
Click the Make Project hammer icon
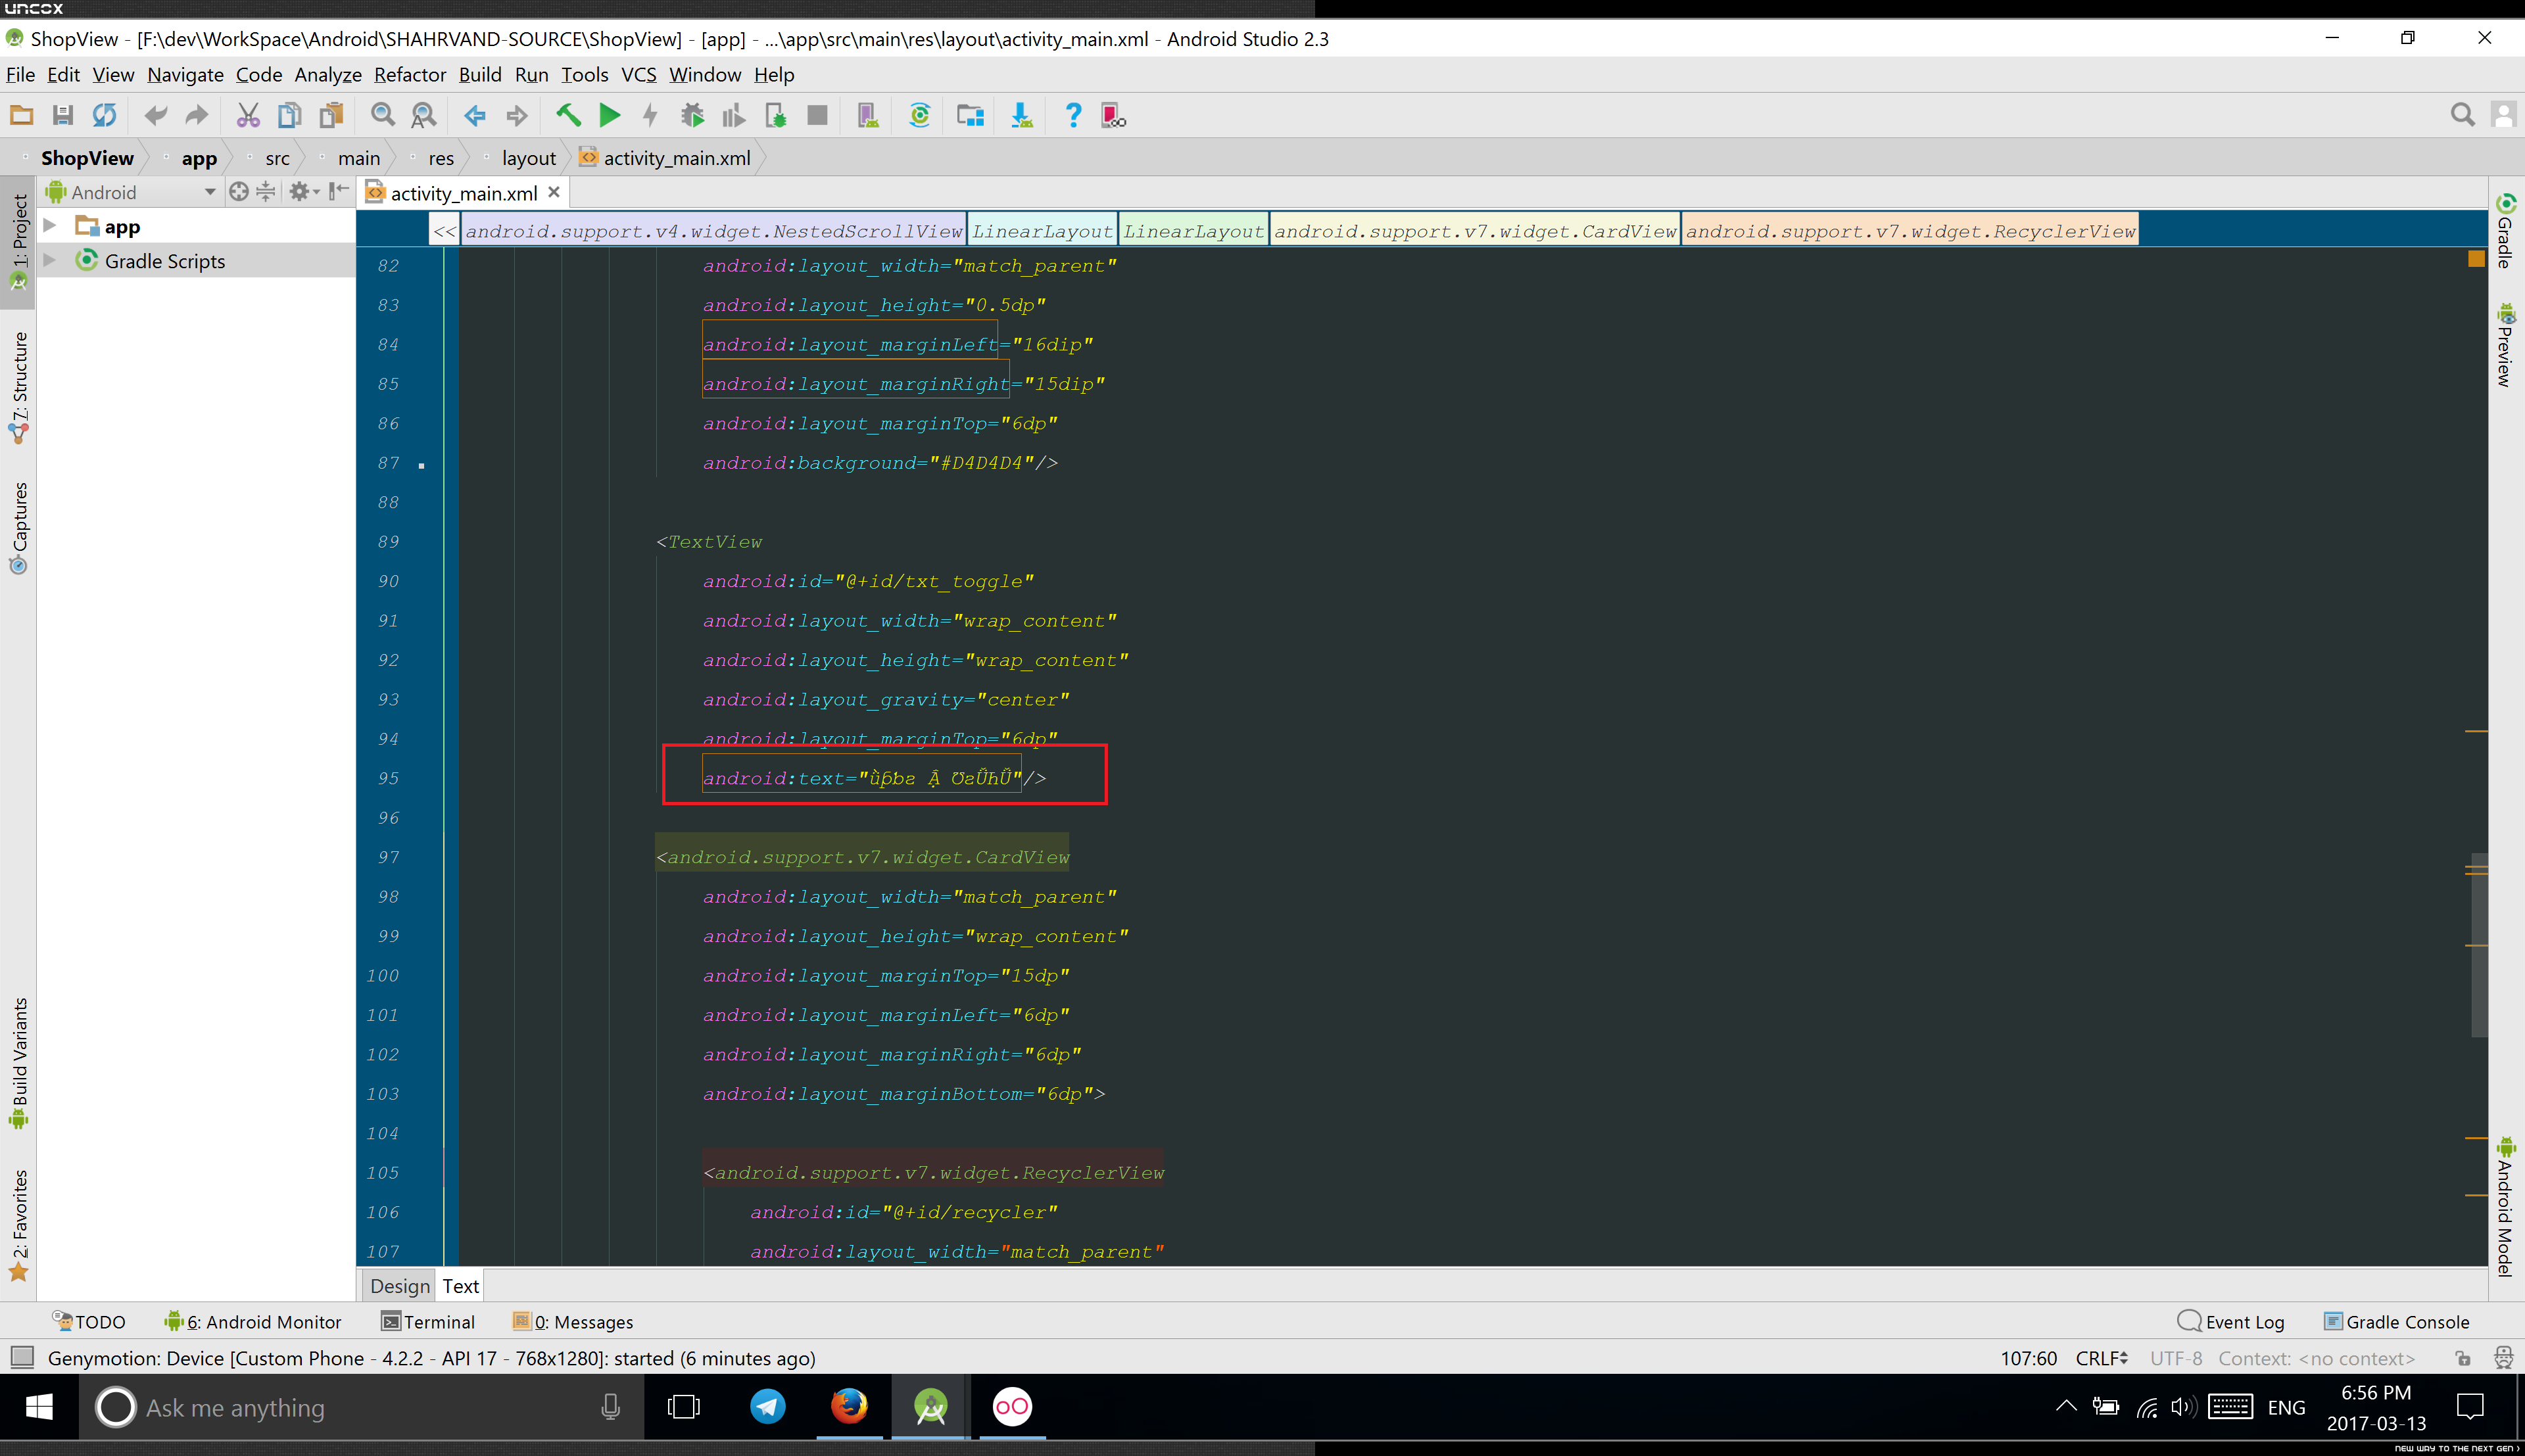click(x=568, y=115)
